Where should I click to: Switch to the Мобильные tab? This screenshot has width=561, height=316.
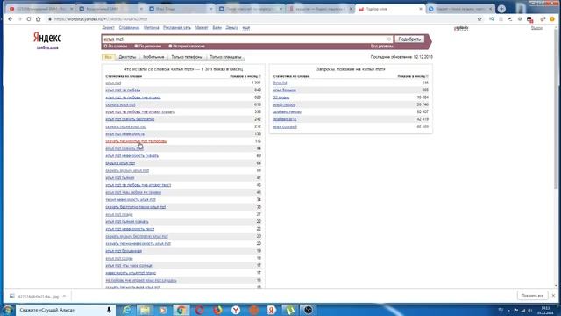[x=153, y=57]
